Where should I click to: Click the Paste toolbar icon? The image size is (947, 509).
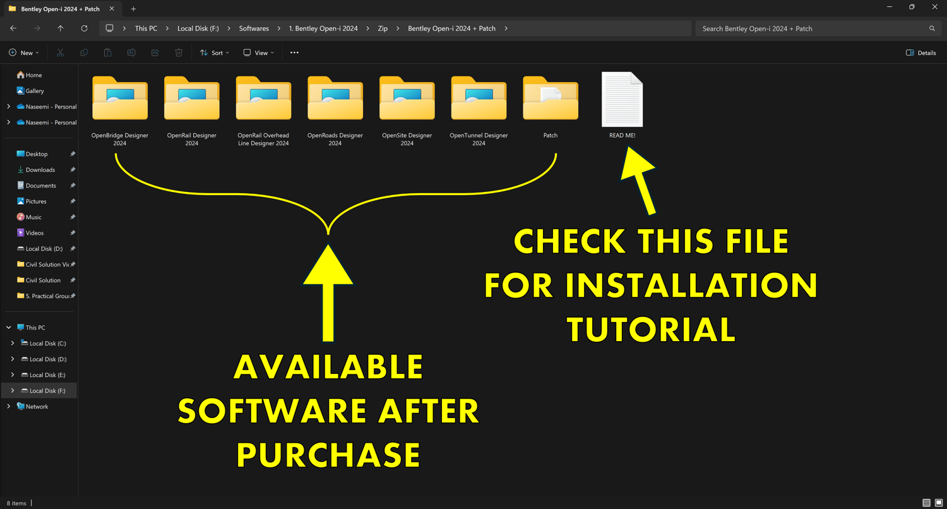108,52
